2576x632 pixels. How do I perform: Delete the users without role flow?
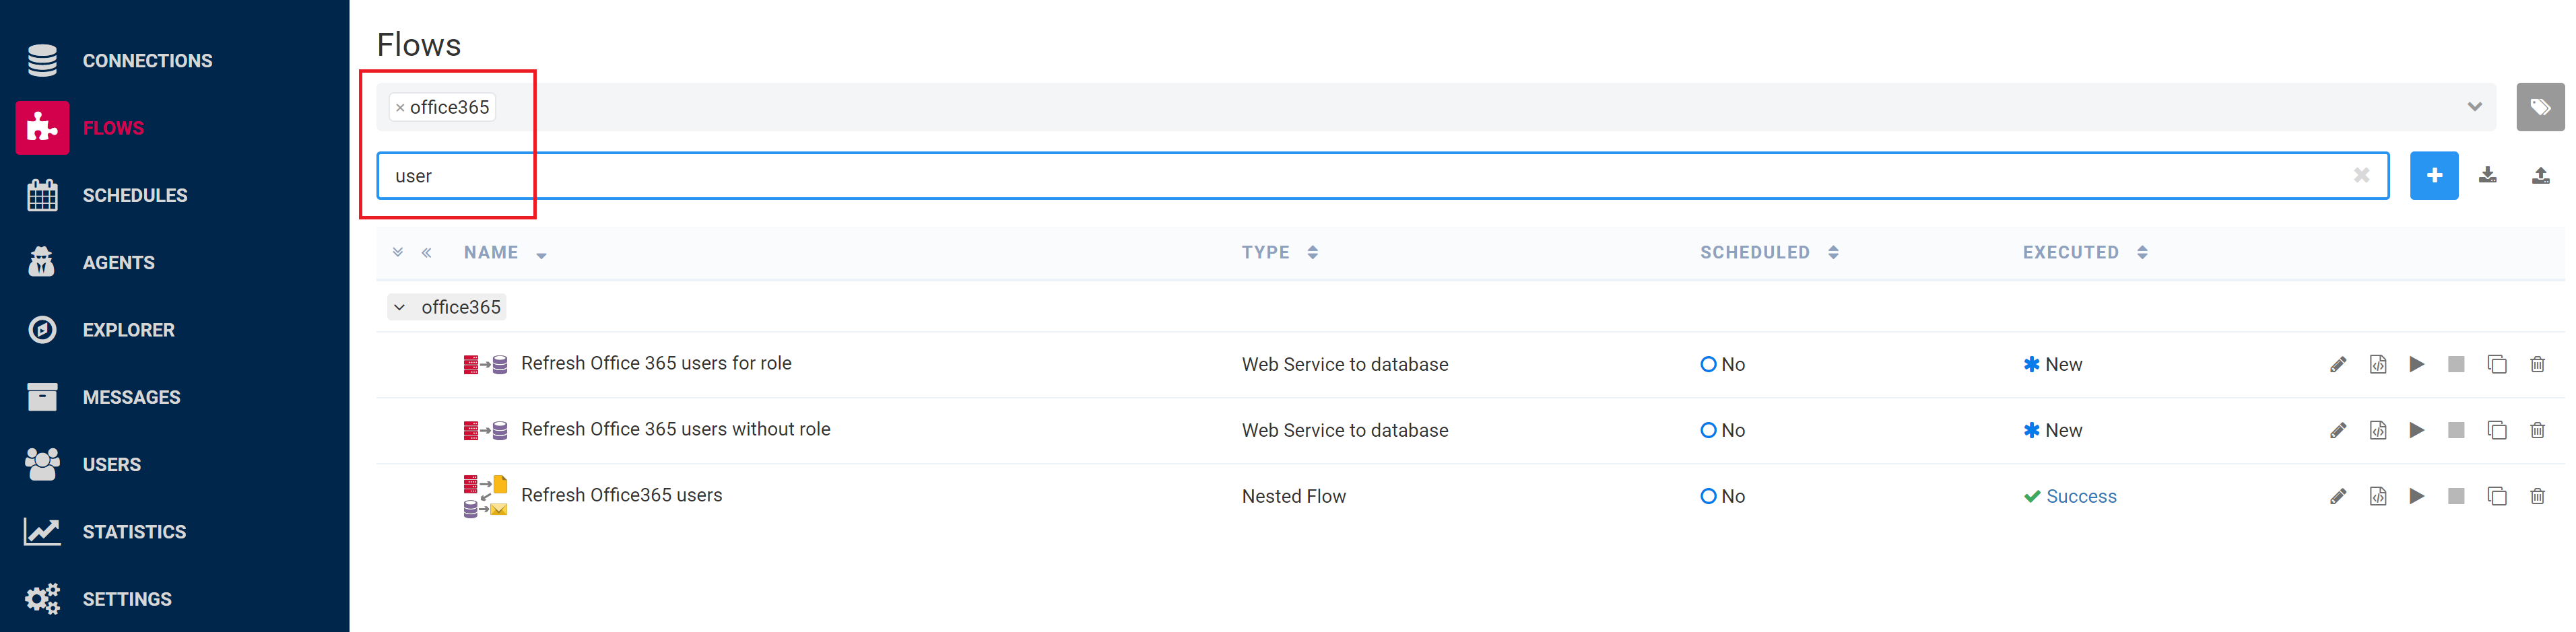tap(2537, 431)
